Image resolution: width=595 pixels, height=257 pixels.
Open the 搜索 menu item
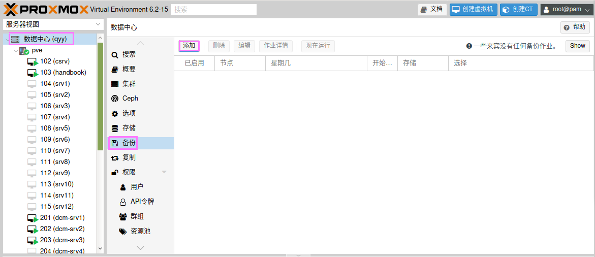pyautogui.click(x=140, y=54)
